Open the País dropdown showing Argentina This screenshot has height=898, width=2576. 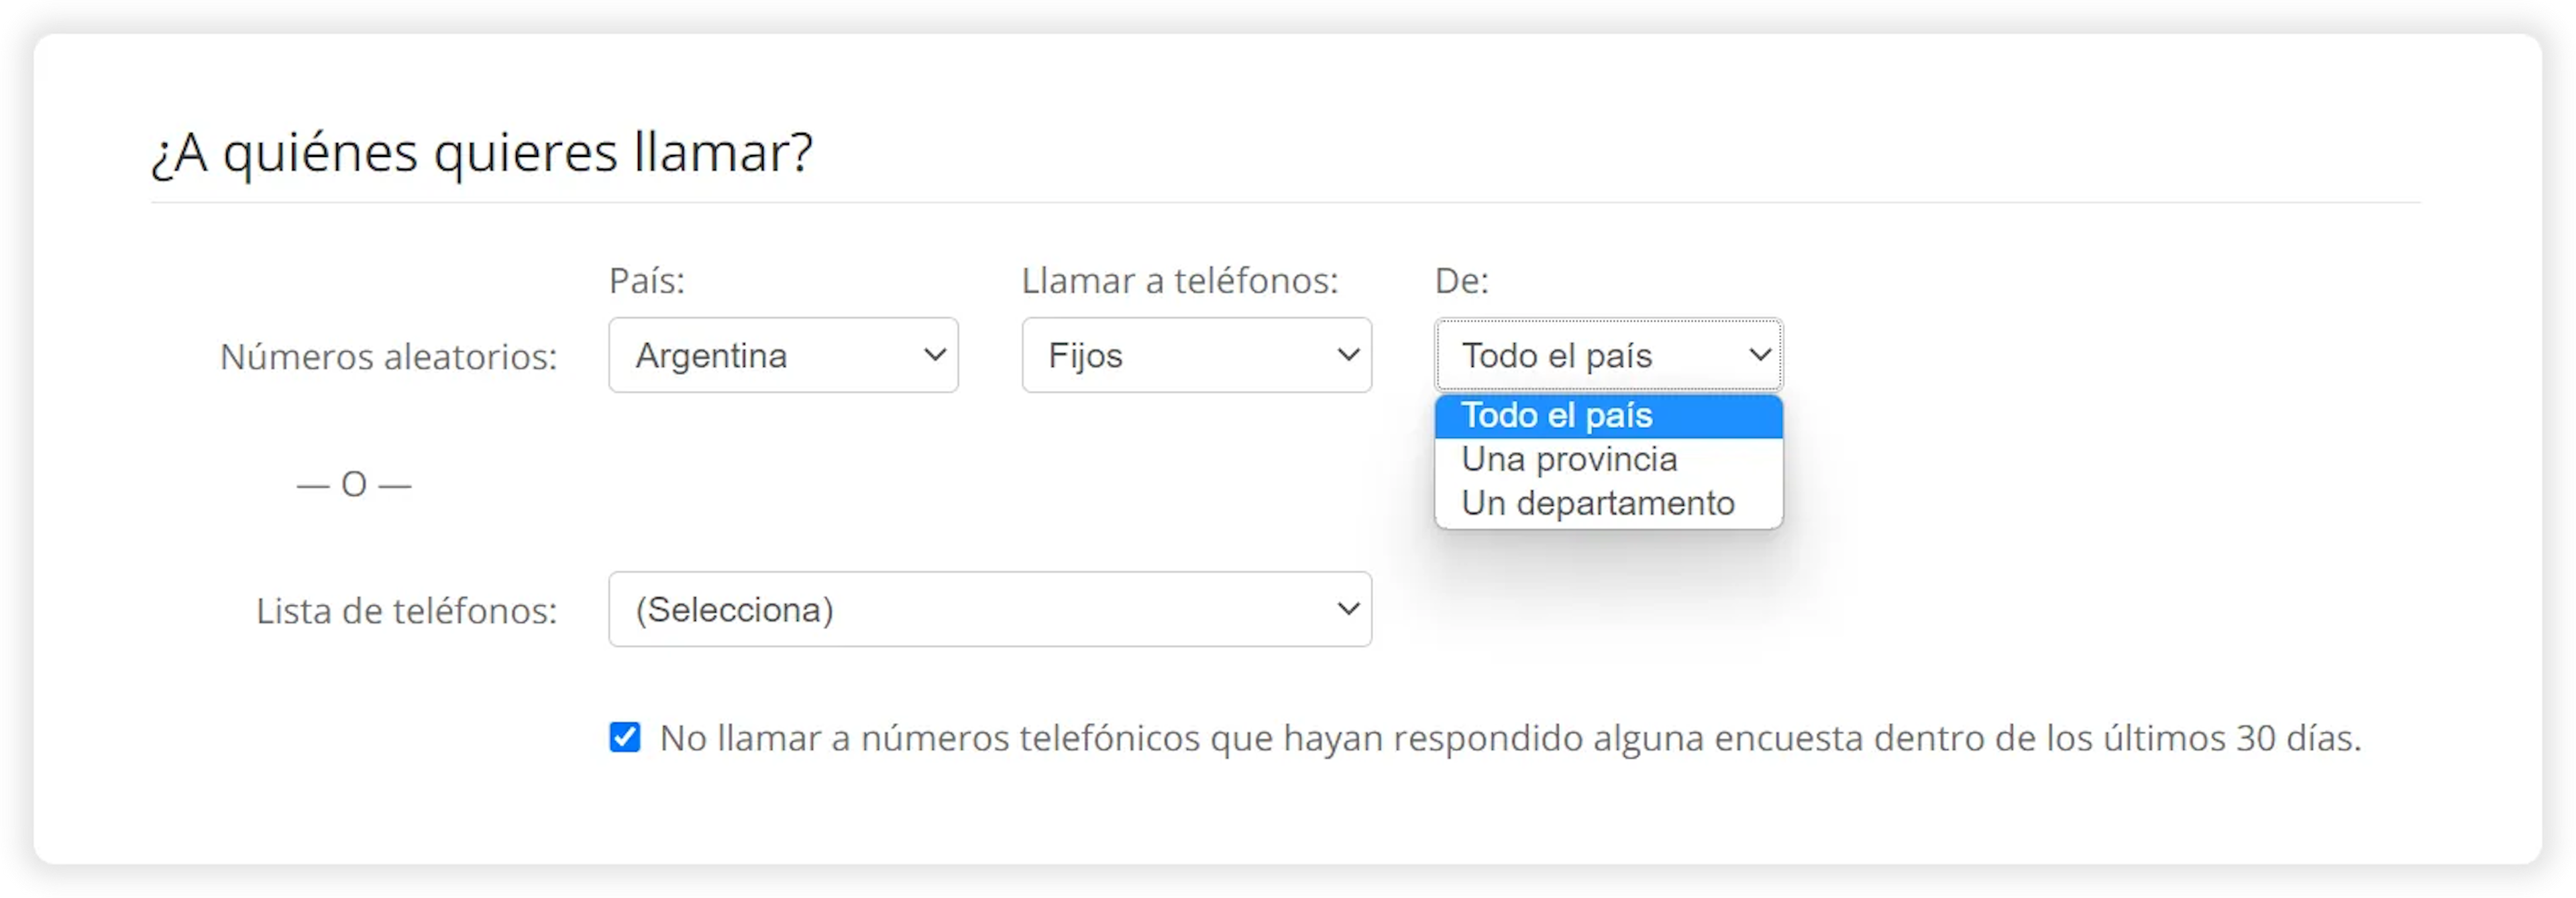coord(760,355)
